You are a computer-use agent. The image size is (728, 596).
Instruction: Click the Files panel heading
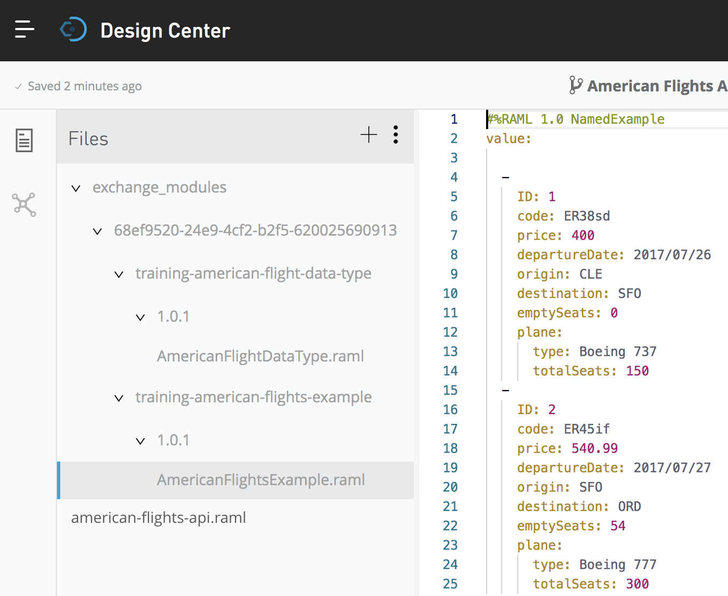click(88, 139)
